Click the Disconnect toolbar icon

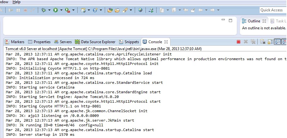33,10
